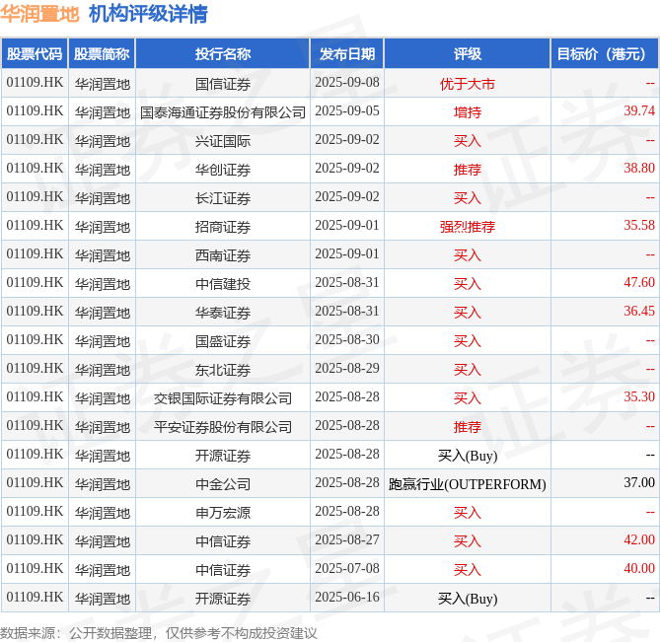
Task: Click 开源证券 in the 2025-06-16 row
Action: 223,599
